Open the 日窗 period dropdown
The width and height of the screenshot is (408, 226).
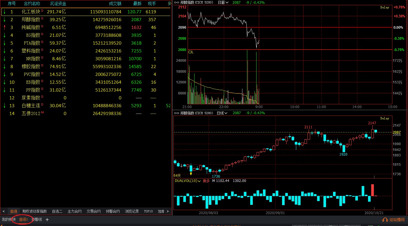[223, 2]
